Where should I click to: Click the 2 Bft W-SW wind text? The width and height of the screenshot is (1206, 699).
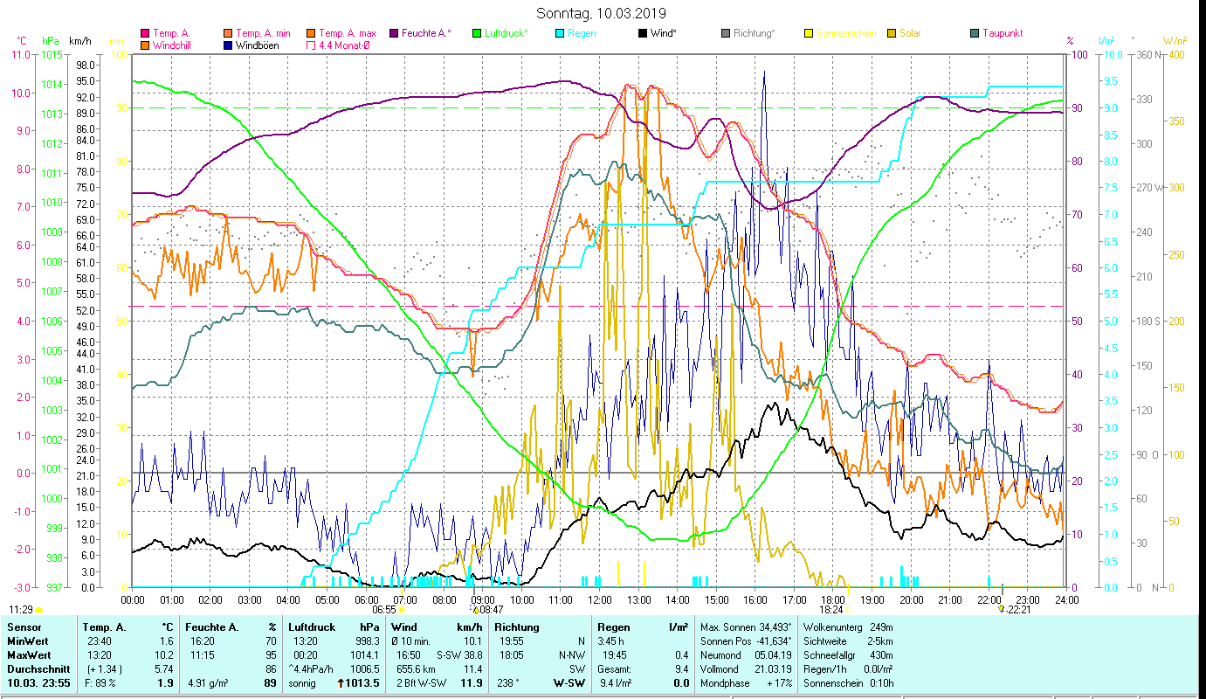[421, 683]
